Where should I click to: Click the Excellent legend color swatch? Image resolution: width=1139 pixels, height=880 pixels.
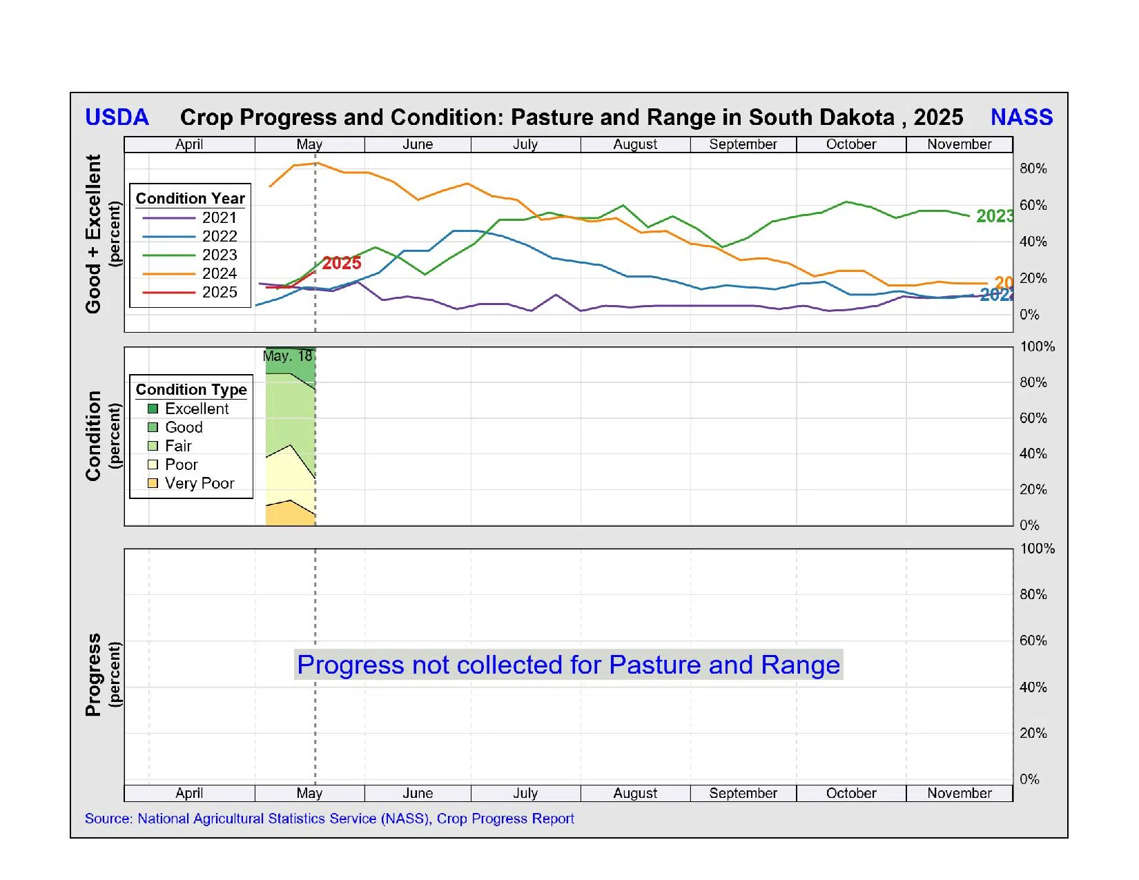(x=153, y=409)
